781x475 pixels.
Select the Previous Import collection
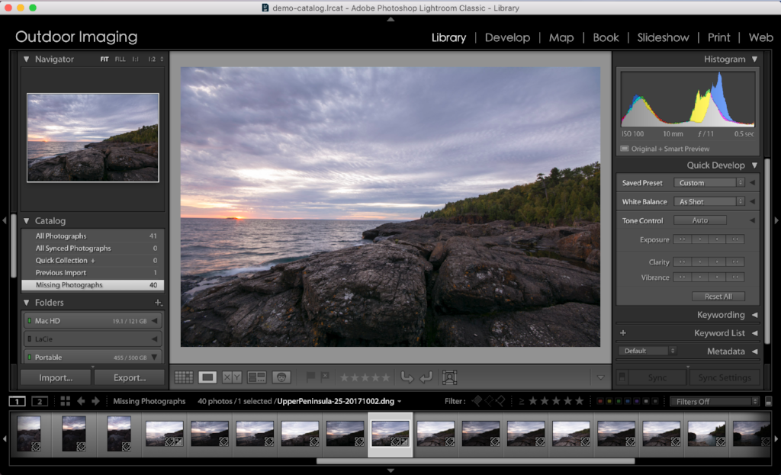pos(92,273)
